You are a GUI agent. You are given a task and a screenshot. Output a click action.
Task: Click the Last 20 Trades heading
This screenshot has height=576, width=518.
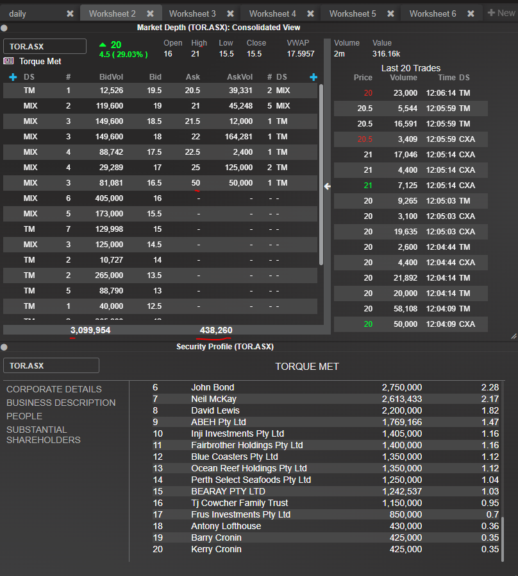[411, 68]
